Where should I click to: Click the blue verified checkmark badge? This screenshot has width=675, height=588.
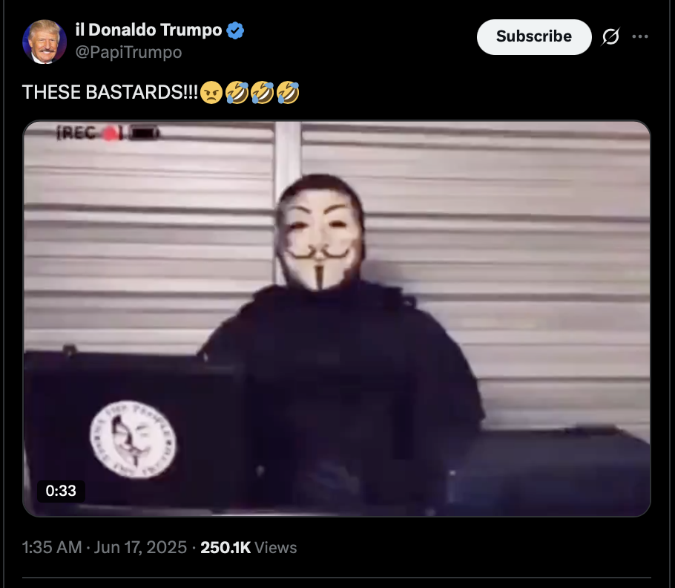pos(235,30)
